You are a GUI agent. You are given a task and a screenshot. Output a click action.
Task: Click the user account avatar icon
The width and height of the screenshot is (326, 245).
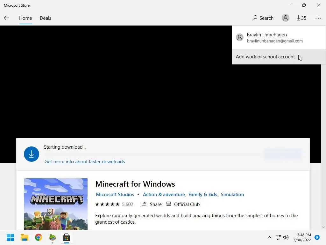click(x=286, y=18)
